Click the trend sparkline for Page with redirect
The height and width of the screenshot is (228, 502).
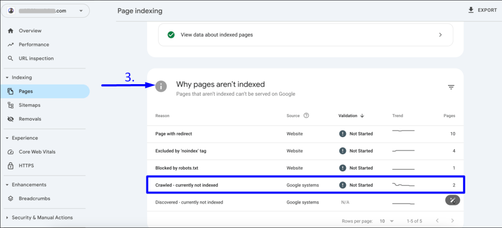[x=403, y=131]
